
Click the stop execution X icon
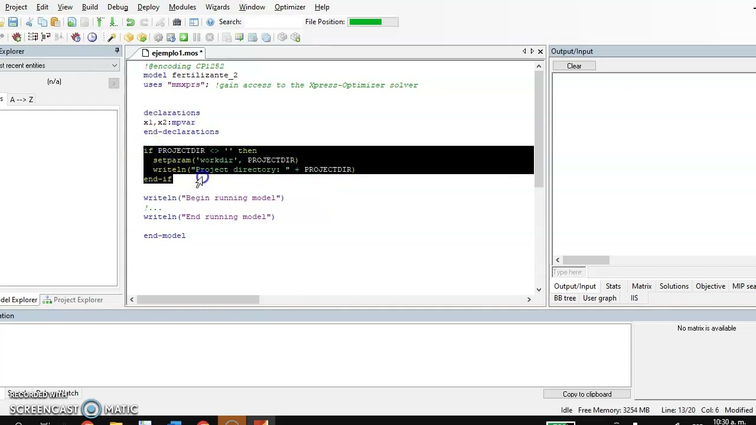point(210,37)
